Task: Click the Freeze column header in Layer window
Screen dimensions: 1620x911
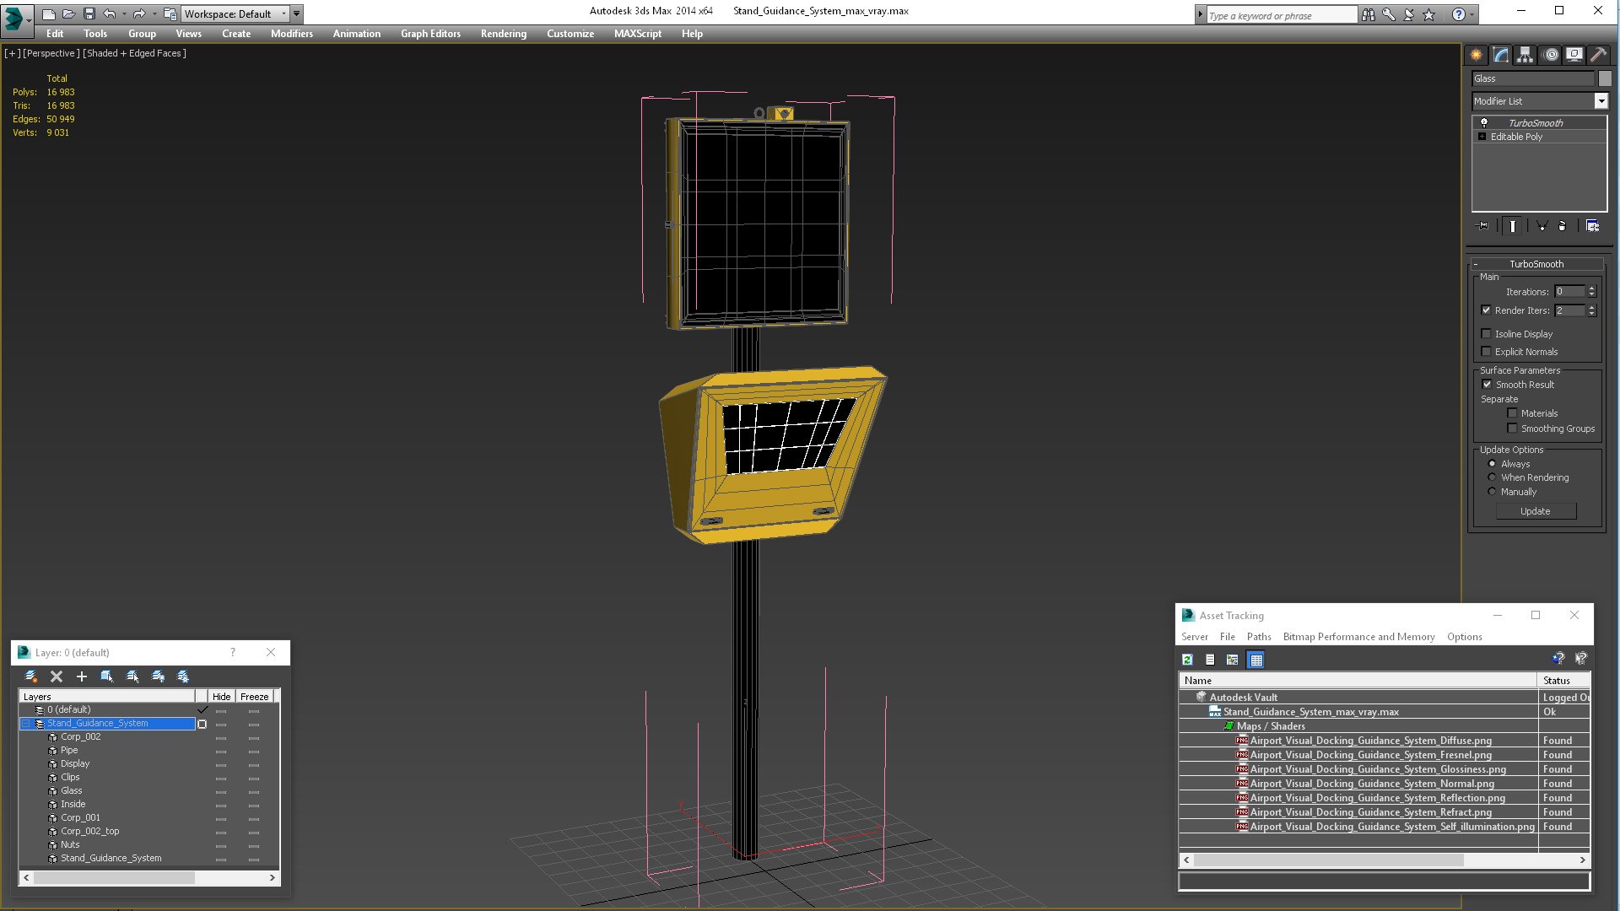Action: point(254,697)
